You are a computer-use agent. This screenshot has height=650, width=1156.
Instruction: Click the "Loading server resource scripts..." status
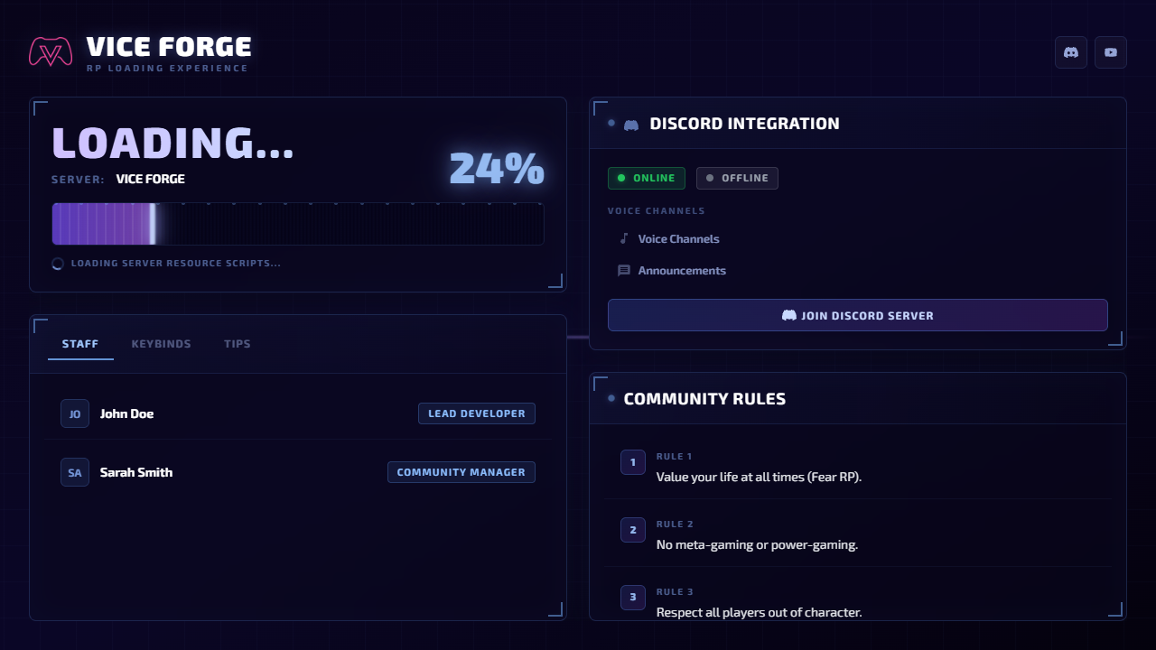point(176,264)
